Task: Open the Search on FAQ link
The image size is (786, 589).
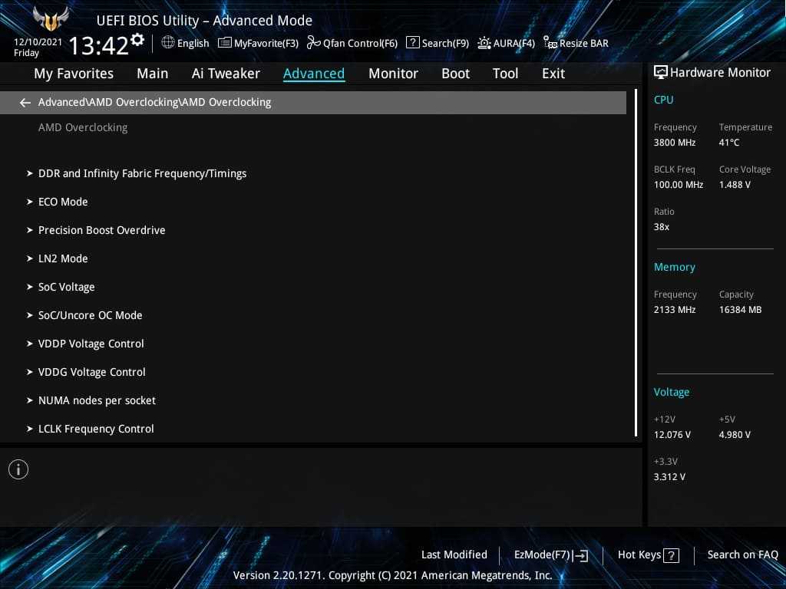Action: point(742,555)
